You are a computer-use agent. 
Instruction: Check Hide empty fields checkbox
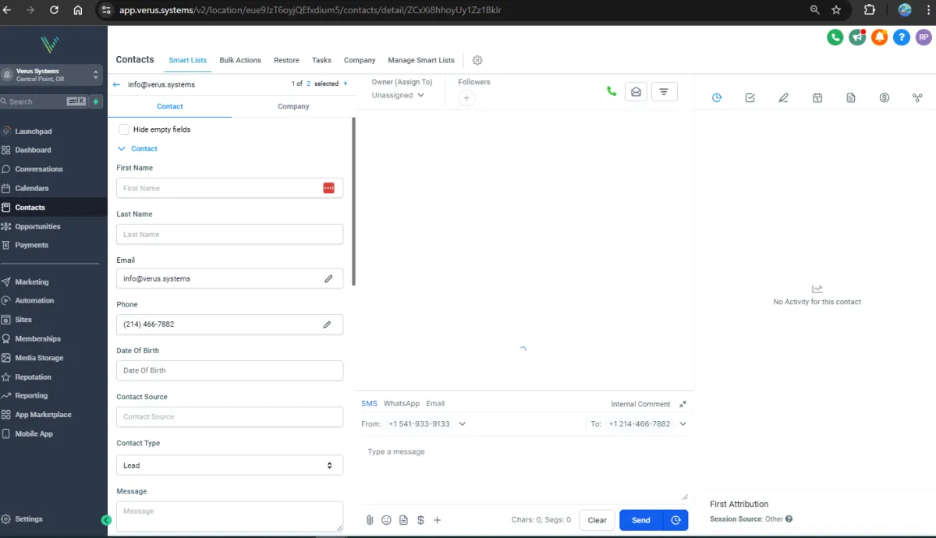124,129
